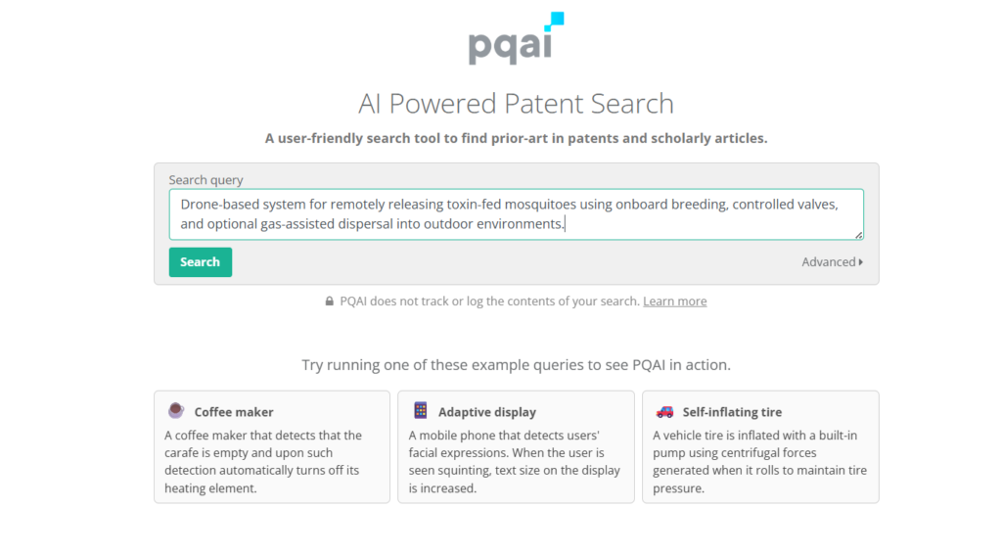Image resolution: width=1002 pixels, height=555 pixels.
Task: Click the textarea resize handle corner
Action: click(858, 235)
